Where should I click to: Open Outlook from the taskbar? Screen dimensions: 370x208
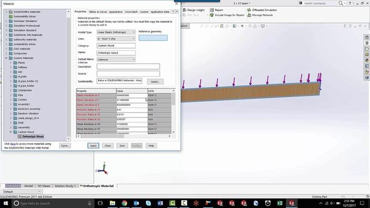[x=136, y=203]
